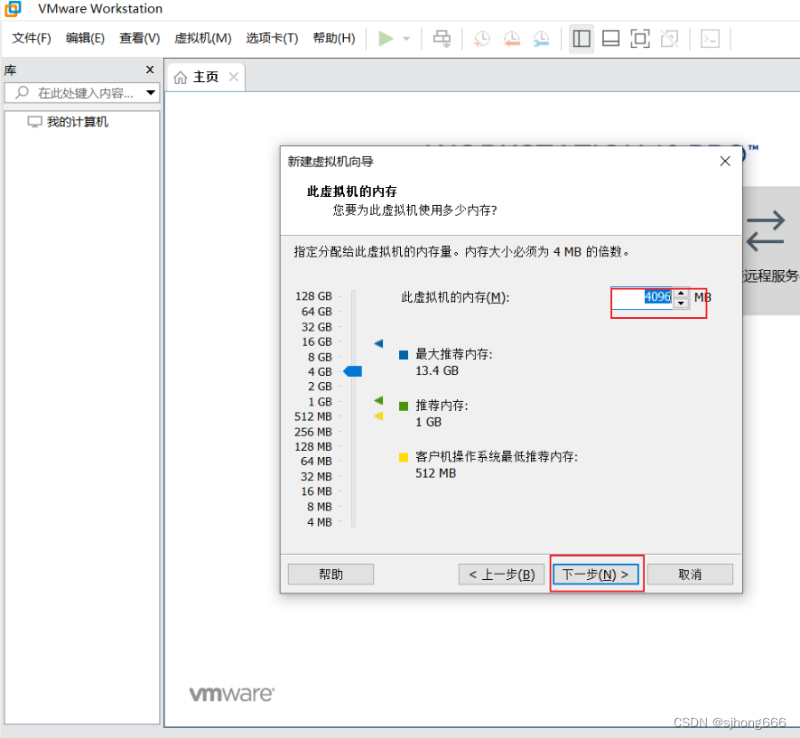Screen dimensions: 800x738
Task: Select 我的计算机 in library tree
Action: point(78,122)
